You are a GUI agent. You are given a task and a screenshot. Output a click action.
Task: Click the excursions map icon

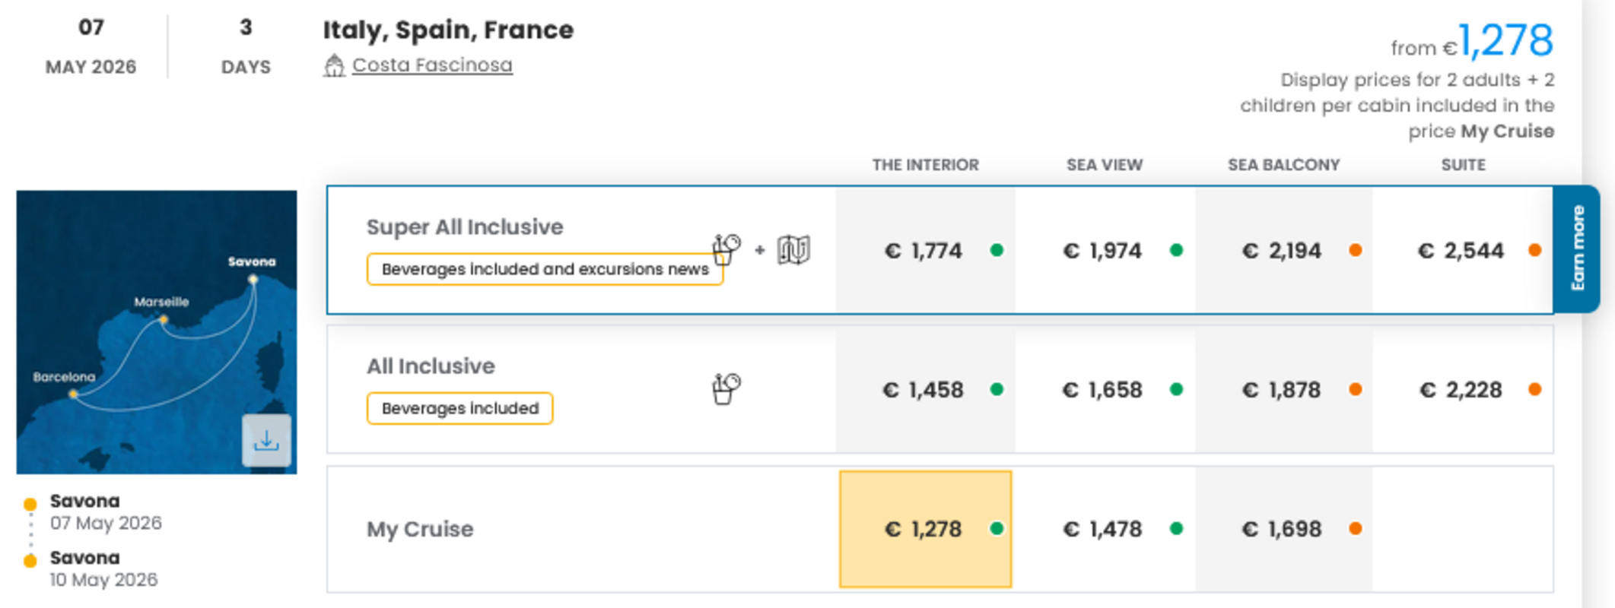click(793, 249)
